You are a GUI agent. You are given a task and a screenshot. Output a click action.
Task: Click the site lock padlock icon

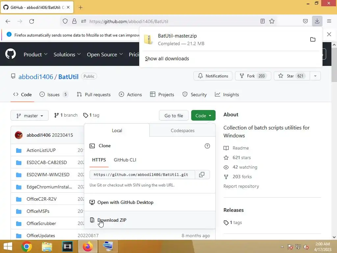[x=74, y=21]
